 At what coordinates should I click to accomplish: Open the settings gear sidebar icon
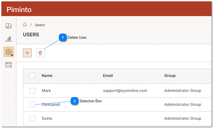coord(9,52)
